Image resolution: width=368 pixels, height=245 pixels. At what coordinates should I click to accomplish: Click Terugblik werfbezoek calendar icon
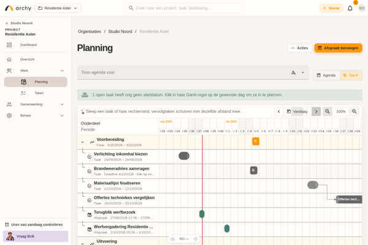pyautogui.click(x=90, y=215)
